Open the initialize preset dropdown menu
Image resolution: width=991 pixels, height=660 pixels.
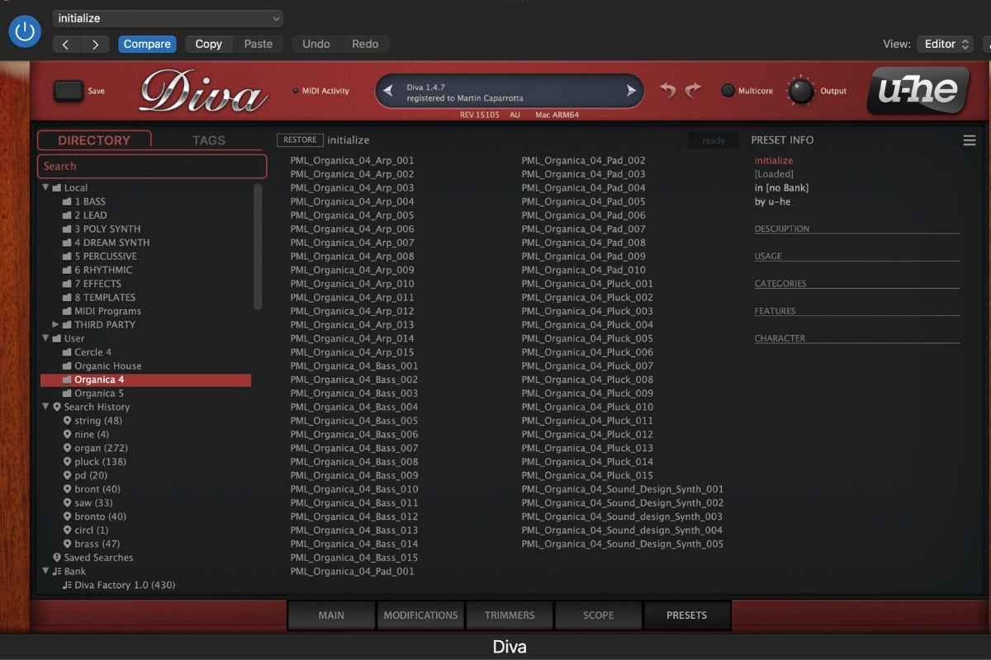point(168,18)
